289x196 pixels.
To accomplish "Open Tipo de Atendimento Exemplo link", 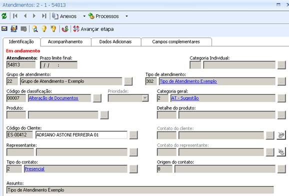I will pos(188,81).
